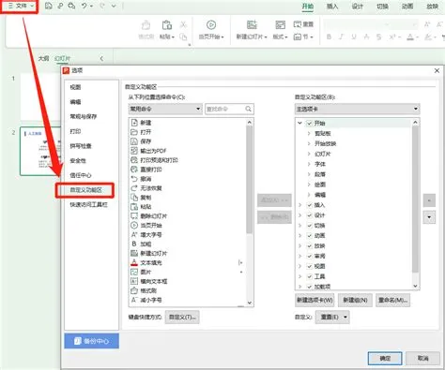The height and width of the screenshot is (370, 445).
Task: Click the 加粗 B icon in command list
Action: (134, 244)
